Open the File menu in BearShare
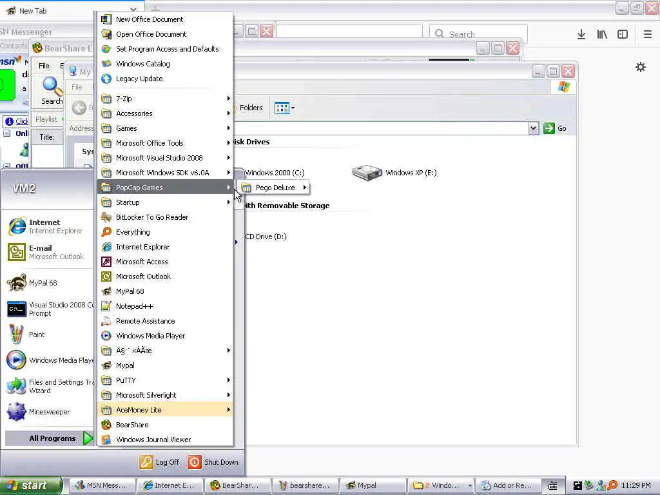This screenshot has height=495, width=660. [x=44, y=66]
